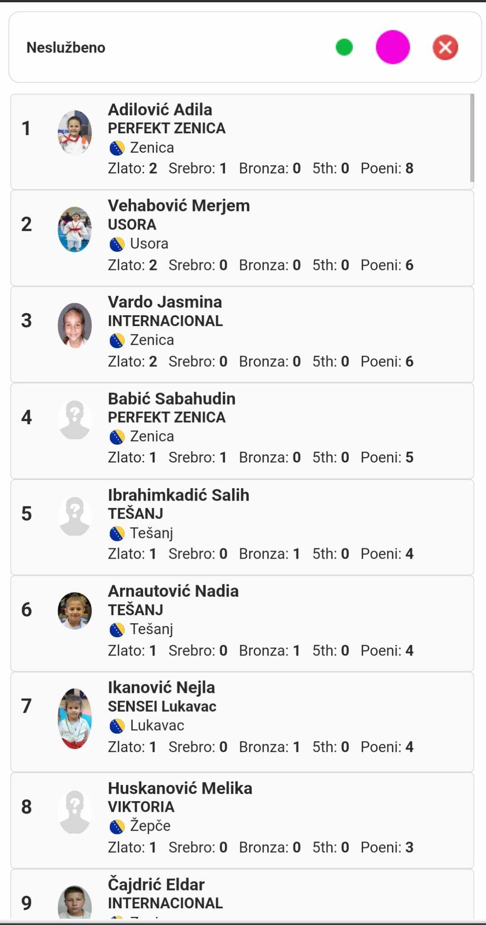View Vardo Jasmina's avatar photo
486x925 pixels.
[x=75, y=325]
